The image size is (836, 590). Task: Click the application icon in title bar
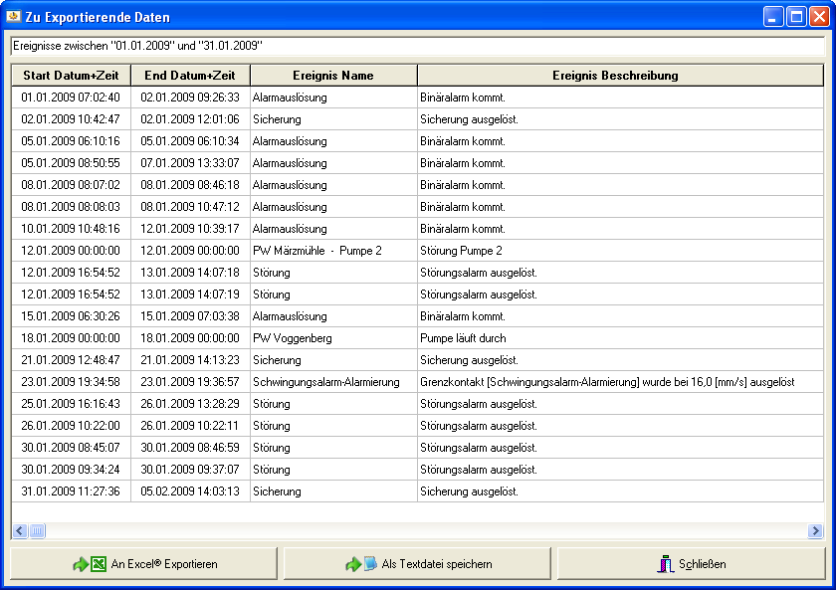tap(14, 17)
